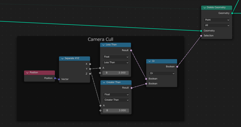
Task: Collapse the Or node
Action: (x=150, y=61)
